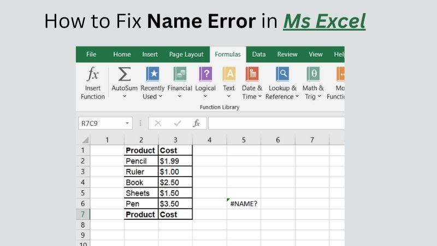Open Lookup & Reference functions icon

[282, 74]
